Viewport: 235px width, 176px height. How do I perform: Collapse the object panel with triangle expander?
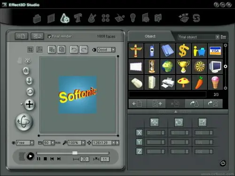tap(176, 112)
